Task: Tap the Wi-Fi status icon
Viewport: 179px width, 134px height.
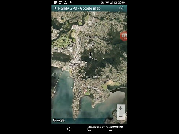Action: click(x=107, y=3)
